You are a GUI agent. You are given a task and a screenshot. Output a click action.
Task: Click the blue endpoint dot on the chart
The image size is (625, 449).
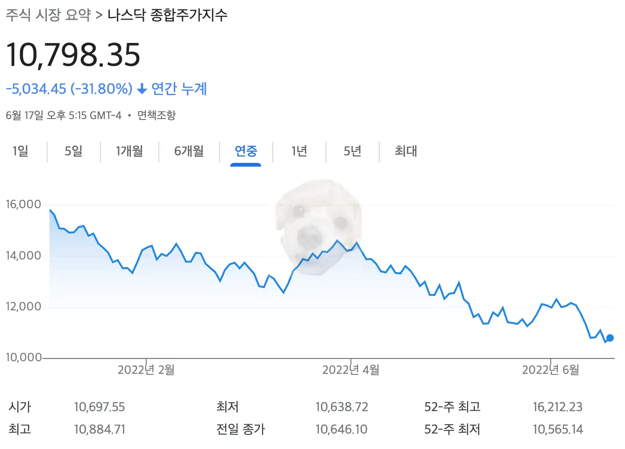point(610,338)
